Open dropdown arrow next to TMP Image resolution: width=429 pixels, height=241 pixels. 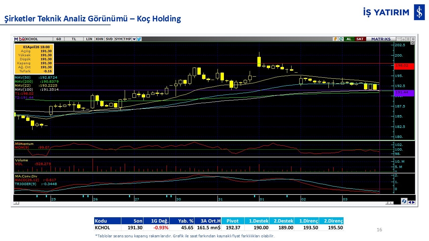click(x=134, y=39)
